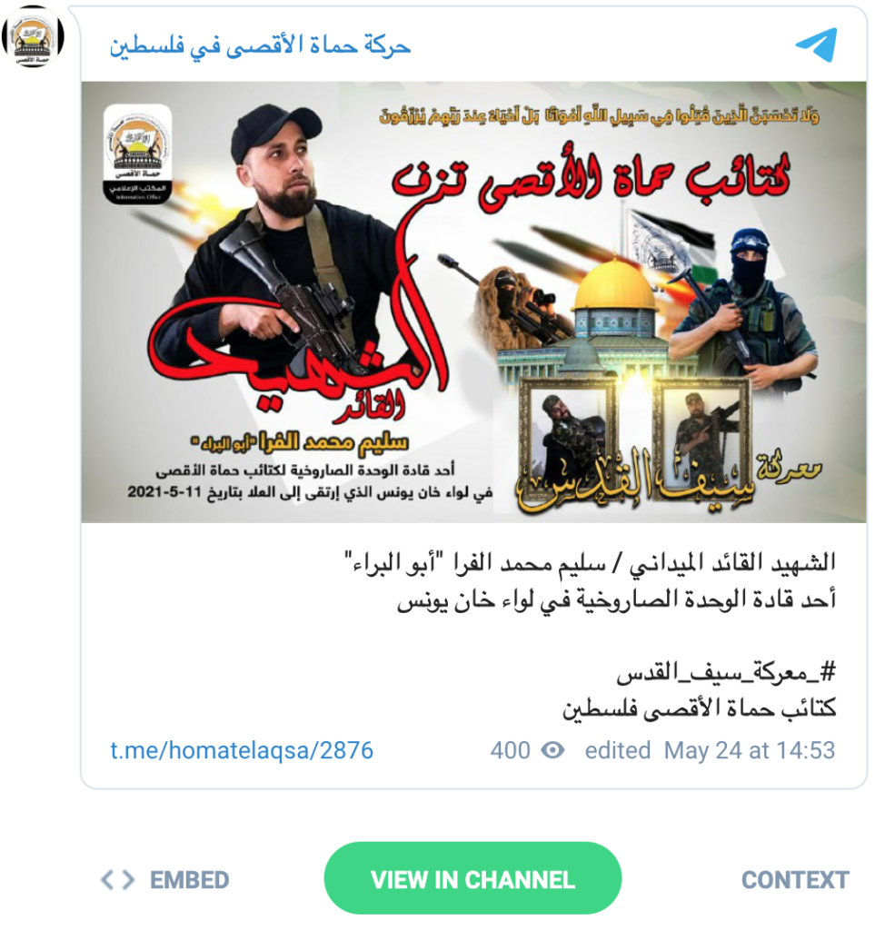Open the May 24 at 14:53 timestamp
The width and height of the screenshot is (875, 930).
pos(750,750)
